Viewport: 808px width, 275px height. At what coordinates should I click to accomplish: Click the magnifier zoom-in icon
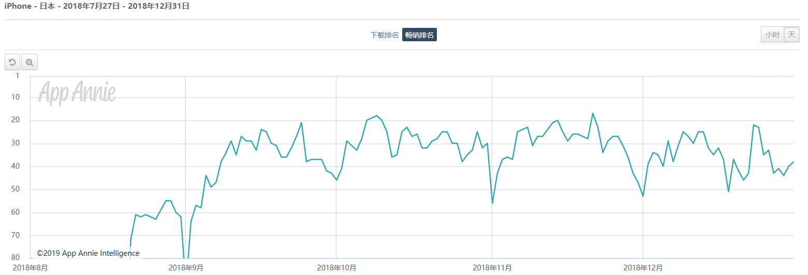[x=30, y=62]
